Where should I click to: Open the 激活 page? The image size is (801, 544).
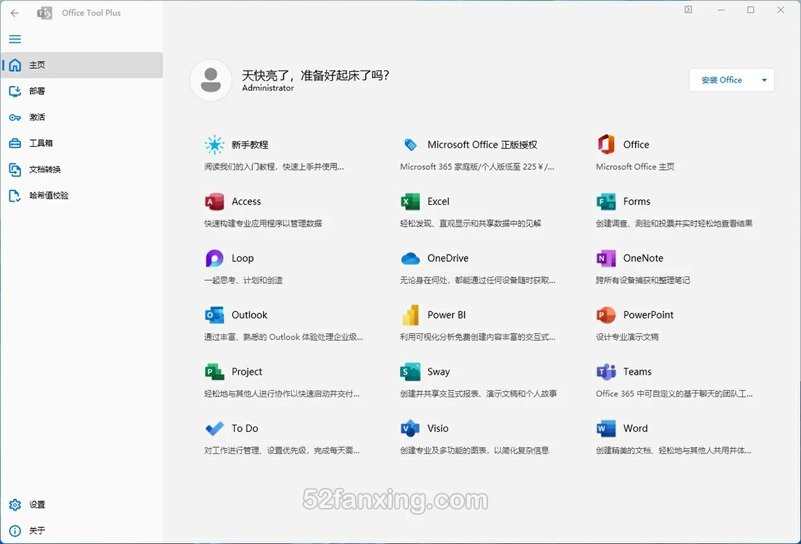click(81, 117)
